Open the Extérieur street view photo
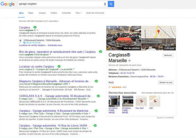196x138 pixels. tap(159, 44)
